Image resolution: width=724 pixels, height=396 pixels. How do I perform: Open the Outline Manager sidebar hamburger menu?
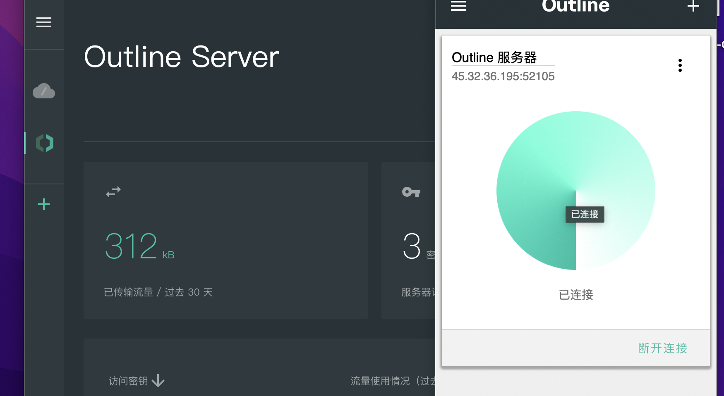44,22
